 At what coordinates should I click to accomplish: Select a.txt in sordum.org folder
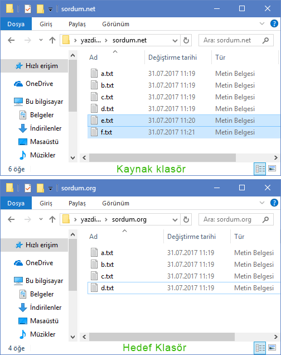pyautogui.click(x=184, y=253)
